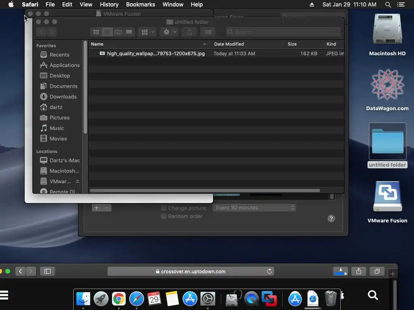Click the Share icon in Finder toolbar

pyautogui.click(x=189, y=32)
